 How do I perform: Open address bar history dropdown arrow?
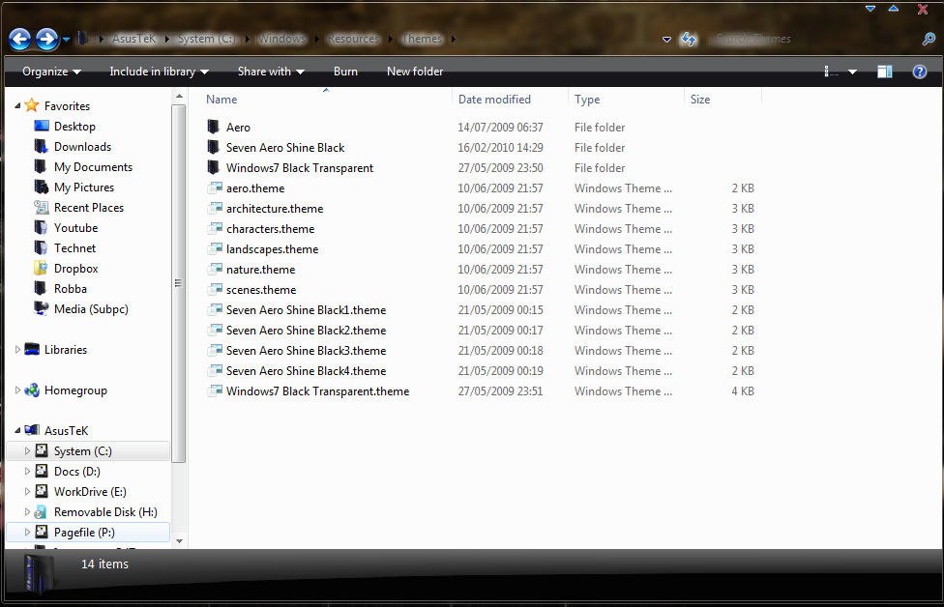click(x=666, y=40)
